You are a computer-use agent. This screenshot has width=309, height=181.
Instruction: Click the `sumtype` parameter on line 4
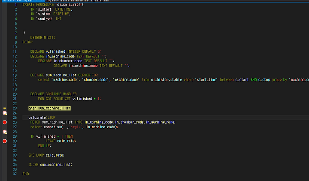pyautogui.click(x=45, y=19)
